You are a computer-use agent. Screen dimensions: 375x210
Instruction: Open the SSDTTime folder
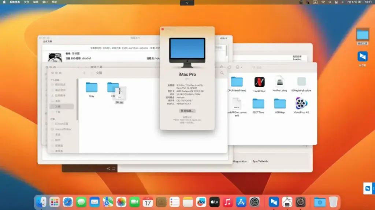258,104
